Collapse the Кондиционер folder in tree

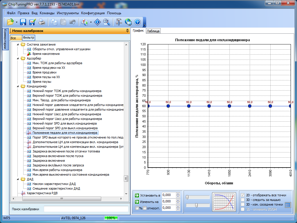tap(17, 86)
